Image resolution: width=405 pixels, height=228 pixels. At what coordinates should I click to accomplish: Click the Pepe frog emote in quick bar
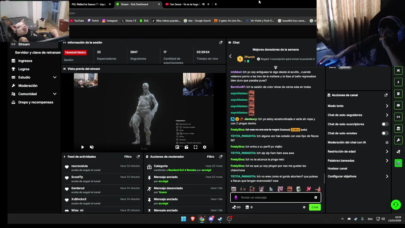click(299, 189)
